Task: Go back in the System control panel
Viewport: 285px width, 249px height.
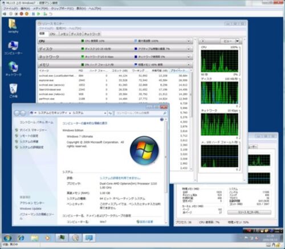Action: pyautogui.click(x=17, y=113)
